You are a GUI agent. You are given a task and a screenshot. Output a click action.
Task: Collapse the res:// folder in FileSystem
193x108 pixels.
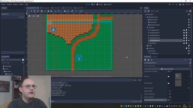click(2, 69)
